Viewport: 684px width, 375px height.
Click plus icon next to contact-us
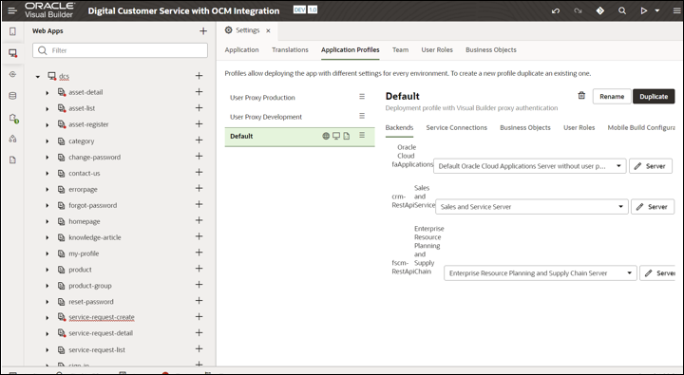pyautogui.click(x=199, y=172)
